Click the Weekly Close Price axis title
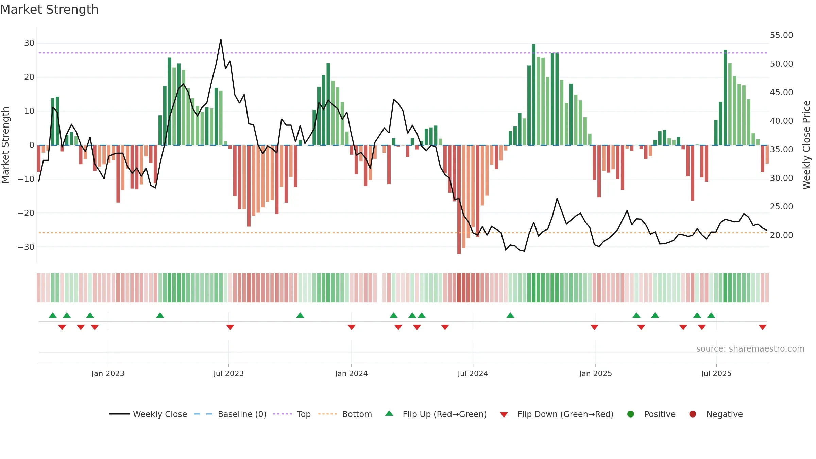Image resolution: width=816 pixels, height=459 pixels. 806,145
